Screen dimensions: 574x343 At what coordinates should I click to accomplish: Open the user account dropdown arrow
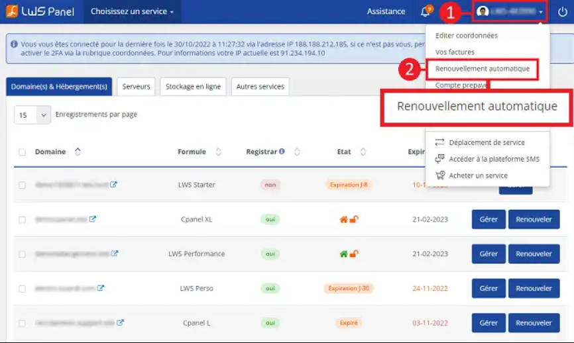[541, 12]
